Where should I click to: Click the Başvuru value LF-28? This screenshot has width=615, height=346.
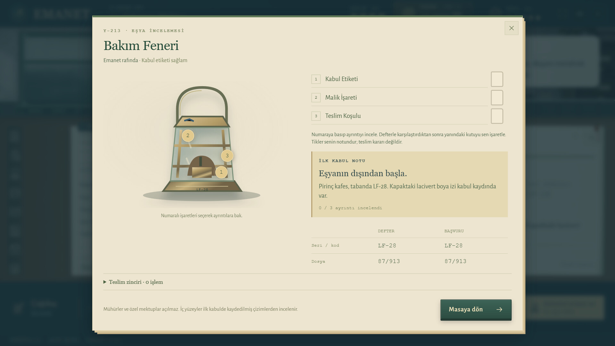point(454,246)
